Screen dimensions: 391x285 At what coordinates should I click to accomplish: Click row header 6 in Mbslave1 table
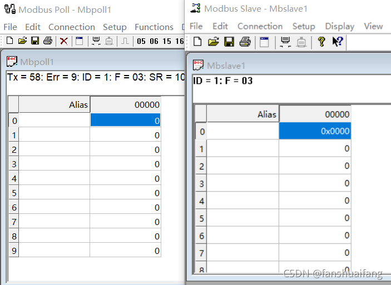(x=201, y=236)
